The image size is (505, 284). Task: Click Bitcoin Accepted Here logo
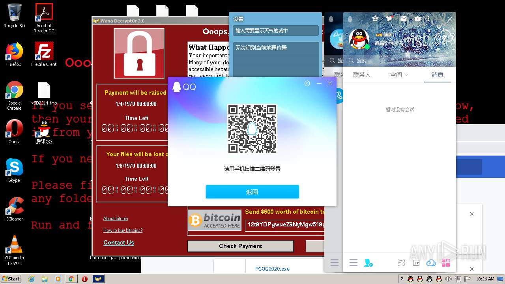tap(215, 220)
